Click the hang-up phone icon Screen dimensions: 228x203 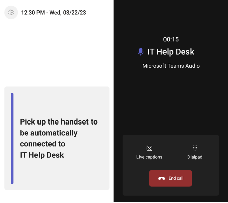[x=162, y=178]
